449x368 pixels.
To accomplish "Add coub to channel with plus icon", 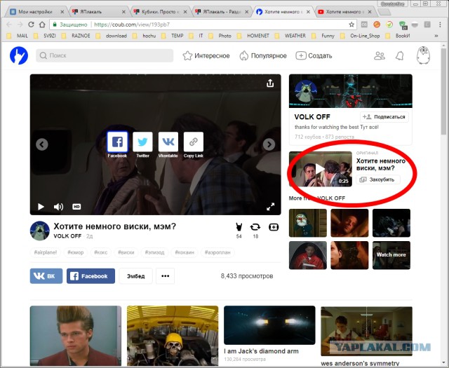I will (274, 227).
